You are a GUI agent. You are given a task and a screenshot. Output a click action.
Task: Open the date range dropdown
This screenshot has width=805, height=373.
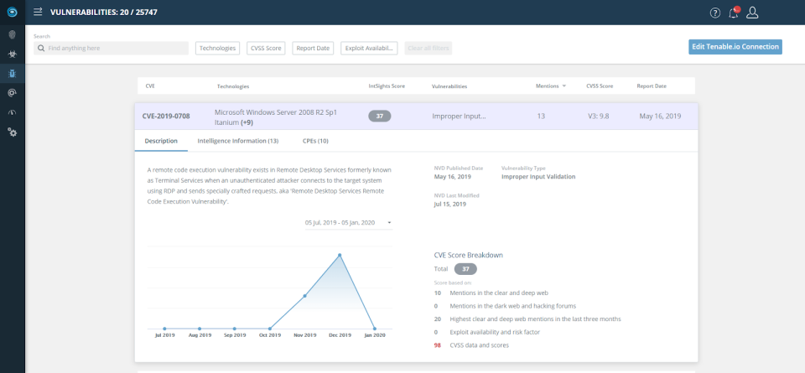click(x=349, y=223)
